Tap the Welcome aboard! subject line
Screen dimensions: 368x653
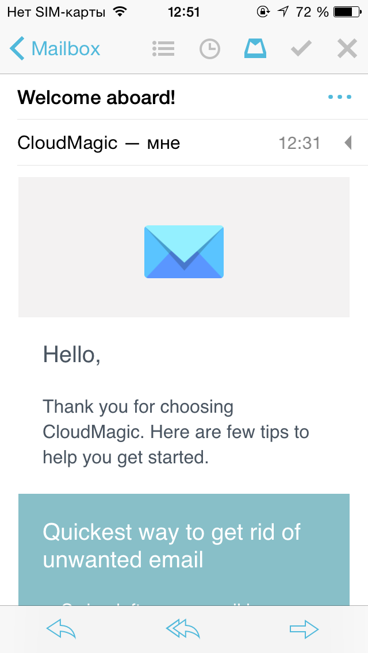pos(96,98)
